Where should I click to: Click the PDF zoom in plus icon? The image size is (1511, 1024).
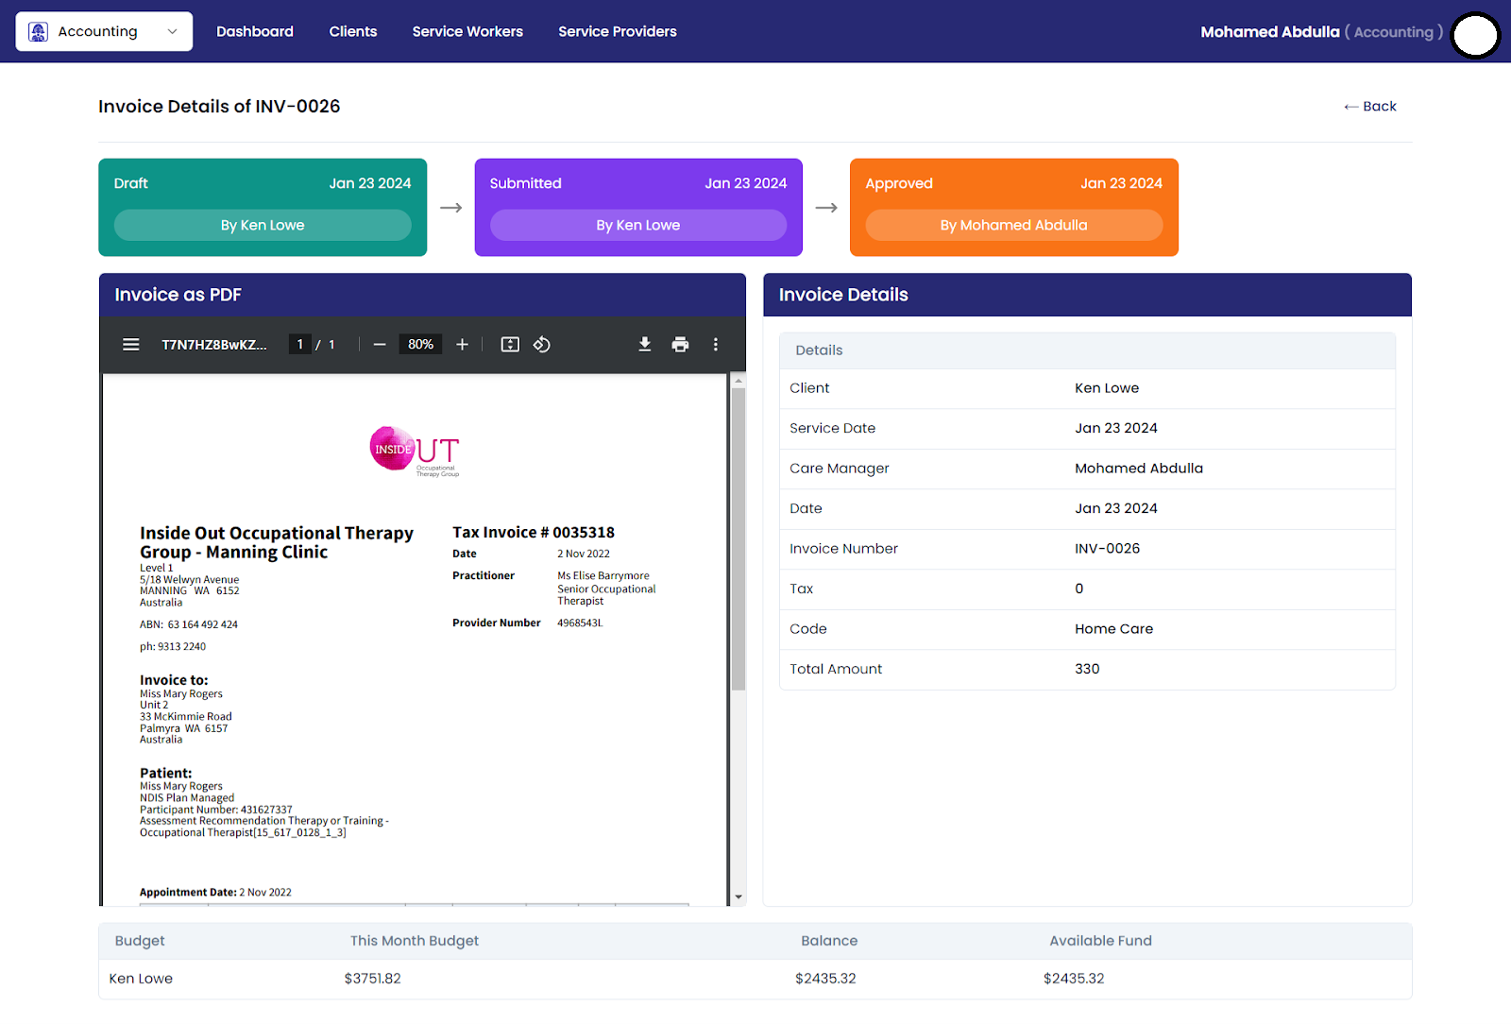coord(462,345)
